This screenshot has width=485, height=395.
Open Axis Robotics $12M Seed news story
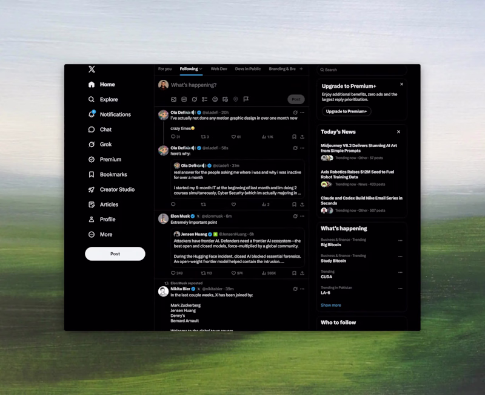pos(361,178)
